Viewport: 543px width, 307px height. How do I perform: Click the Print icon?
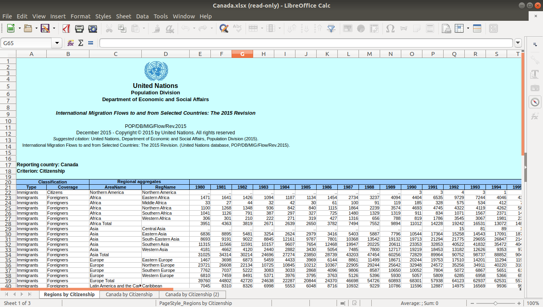click(79, 28)
